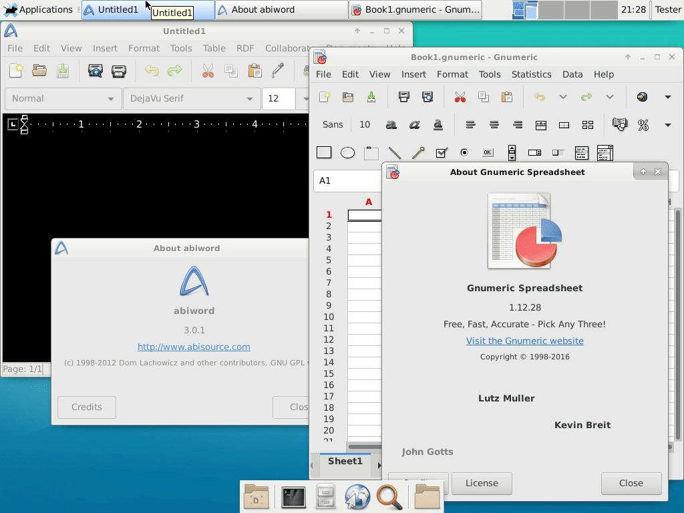The image size is (684, 513).
Task: Click Print icon in Gnumeric toolbar
Action: 404,97
